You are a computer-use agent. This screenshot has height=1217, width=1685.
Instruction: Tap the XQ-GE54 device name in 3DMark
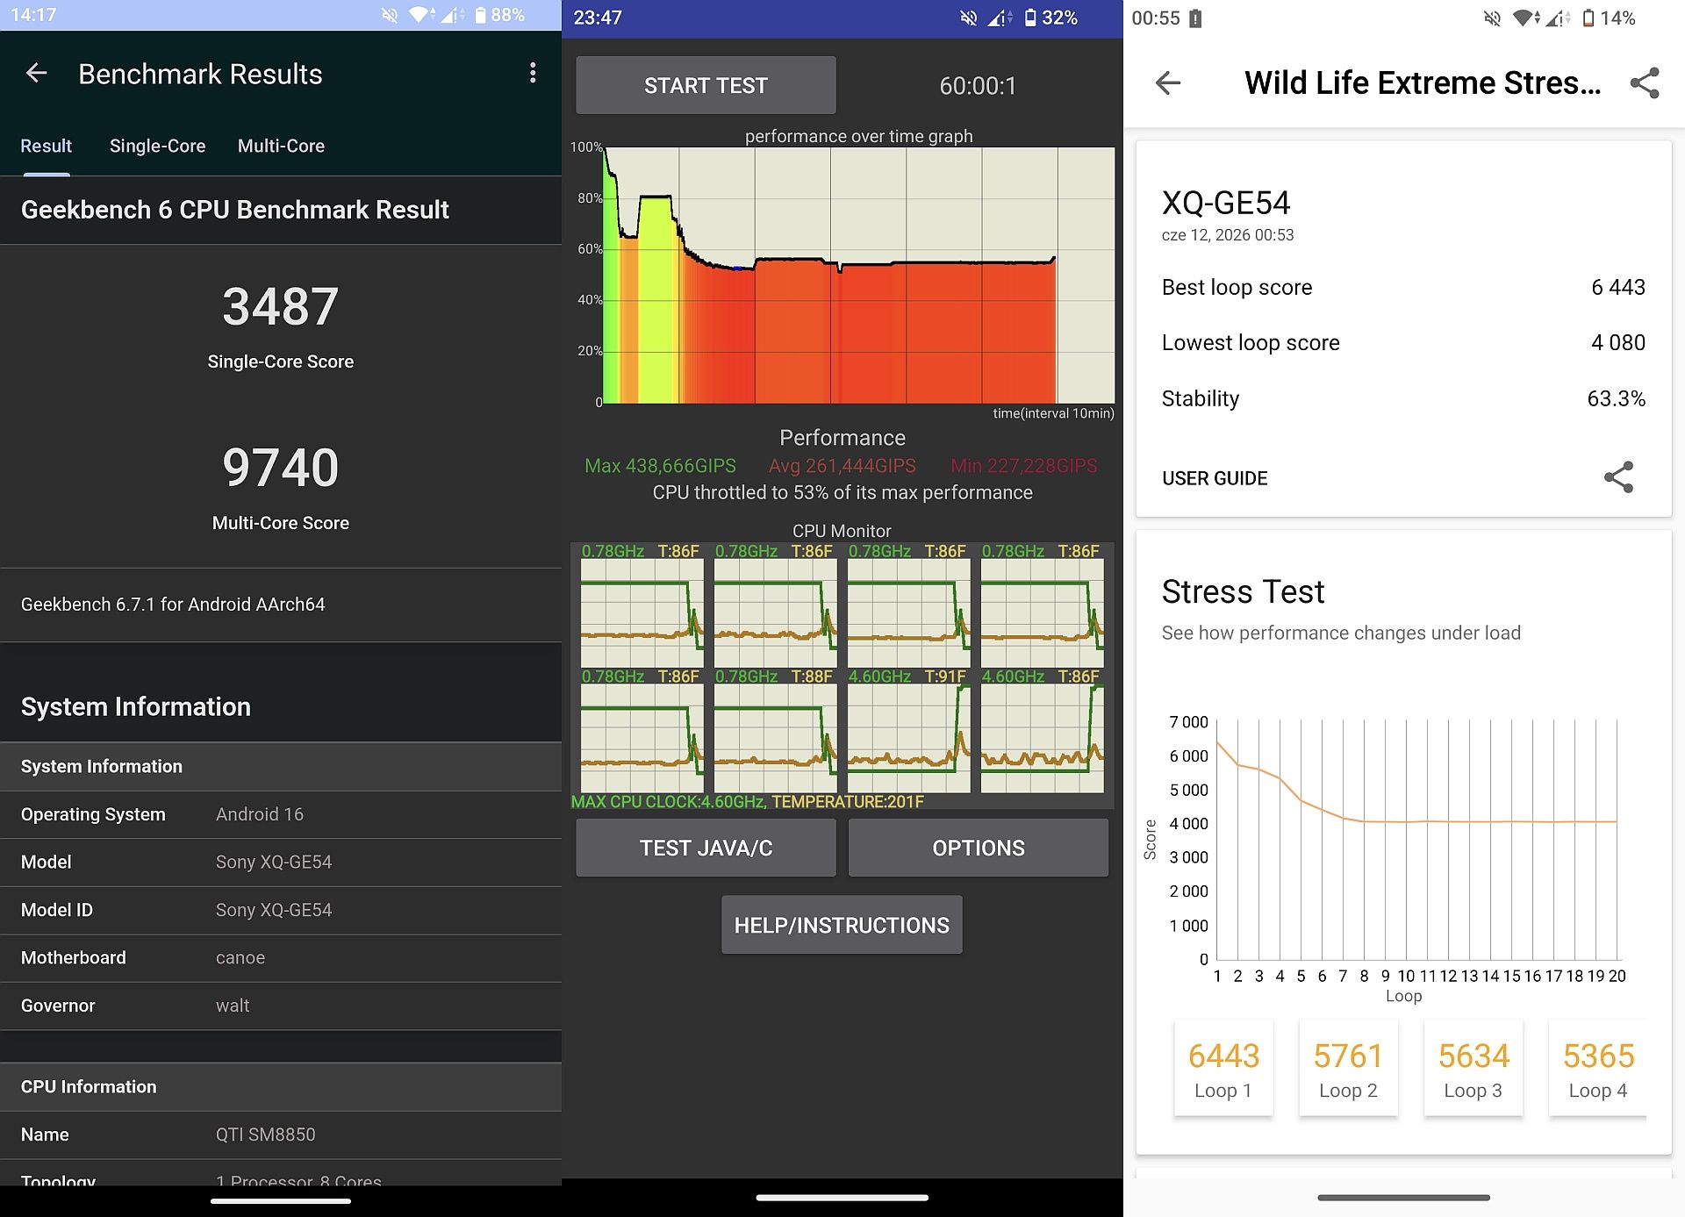pos(1226,203)
